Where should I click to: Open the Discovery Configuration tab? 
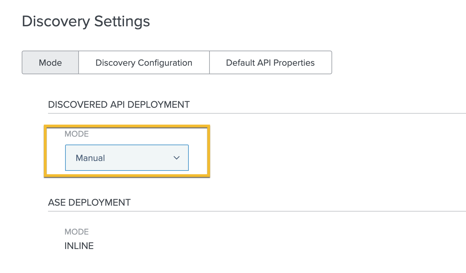(144, 62)
